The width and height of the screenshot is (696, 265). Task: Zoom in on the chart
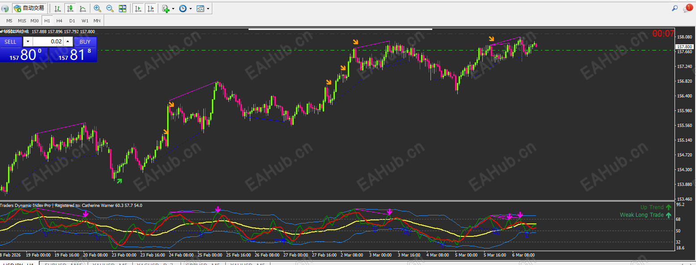97,8
